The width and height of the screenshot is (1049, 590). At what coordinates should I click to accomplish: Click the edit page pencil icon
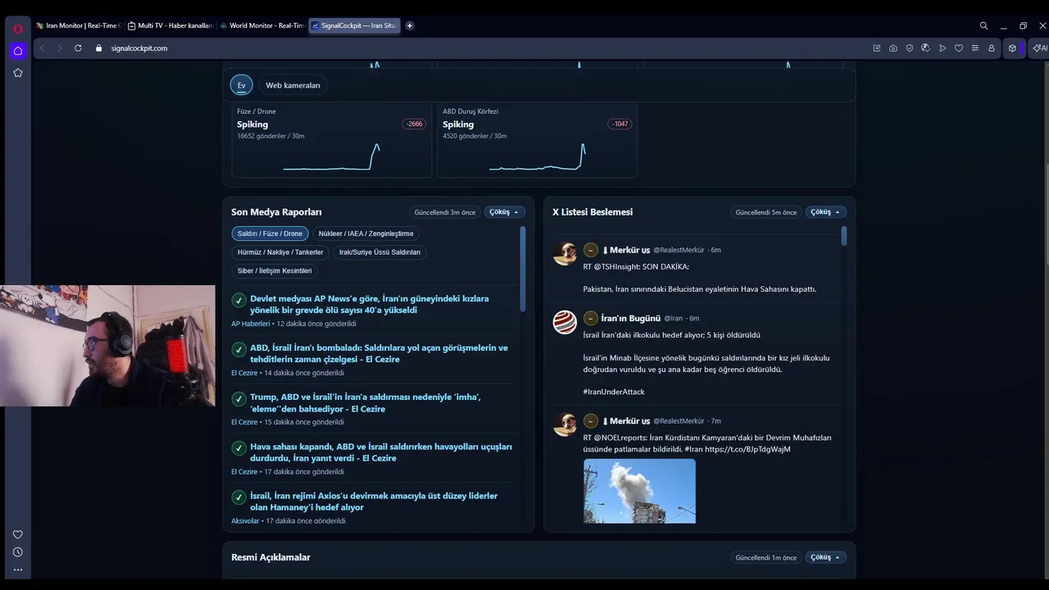(x=877, y=48)
